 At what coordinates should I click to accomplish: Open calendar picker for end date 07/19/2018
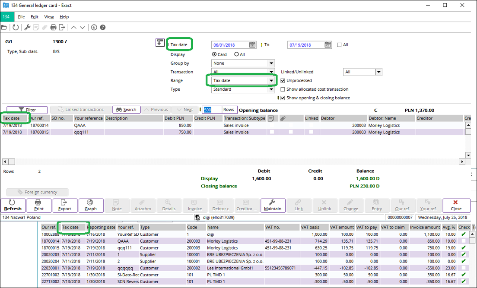pyautogui.click(x=328, y=45)
